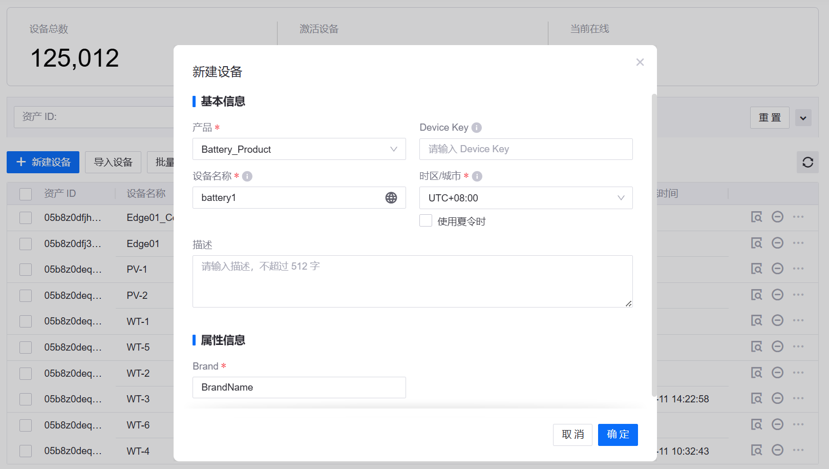Click the 导入设备 button
Image resolution: width=829 pixels, height=469 pixels.
[x=113, y=162]
